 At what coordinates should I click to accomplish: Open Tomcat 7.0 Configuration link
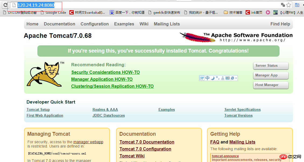coord(145,149)
